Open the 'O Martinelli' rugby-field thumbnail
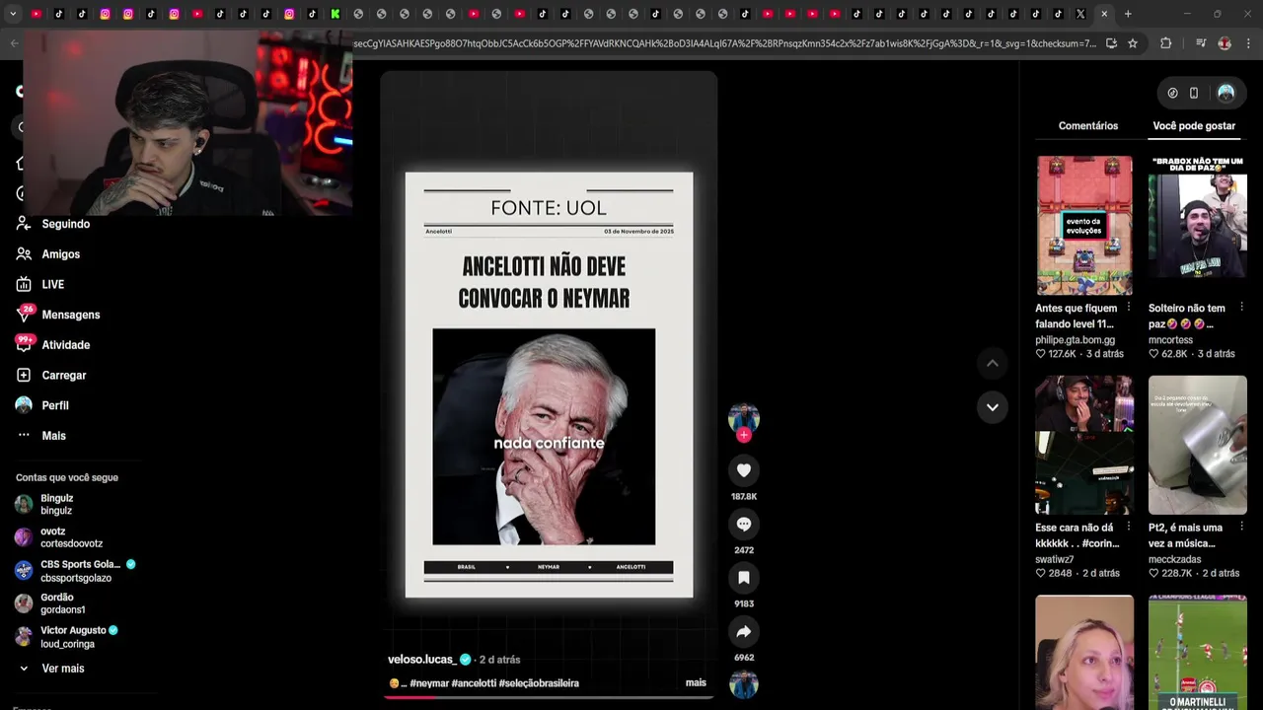Screen dimensions: 1263x710 click(1198, 652)
